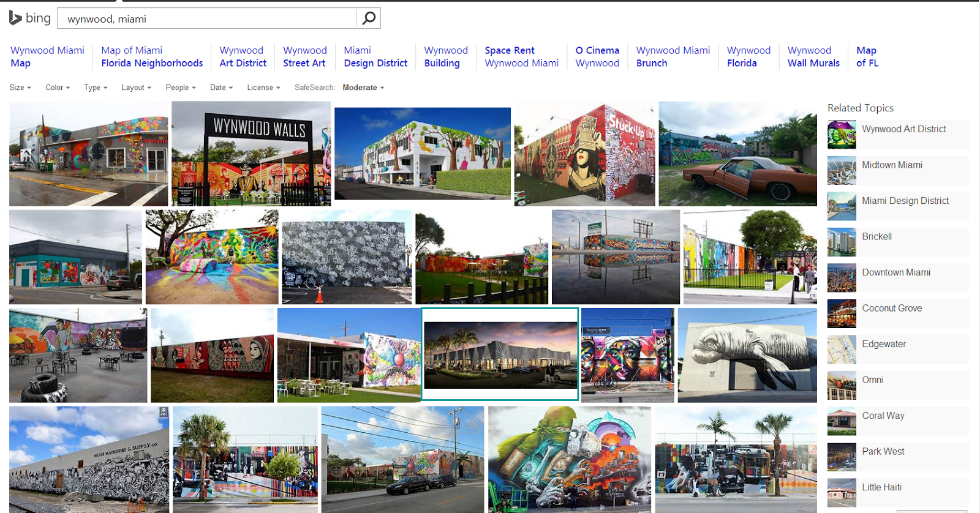Select the Wynwood Wall Murals suggestion

tap(813, 56)
